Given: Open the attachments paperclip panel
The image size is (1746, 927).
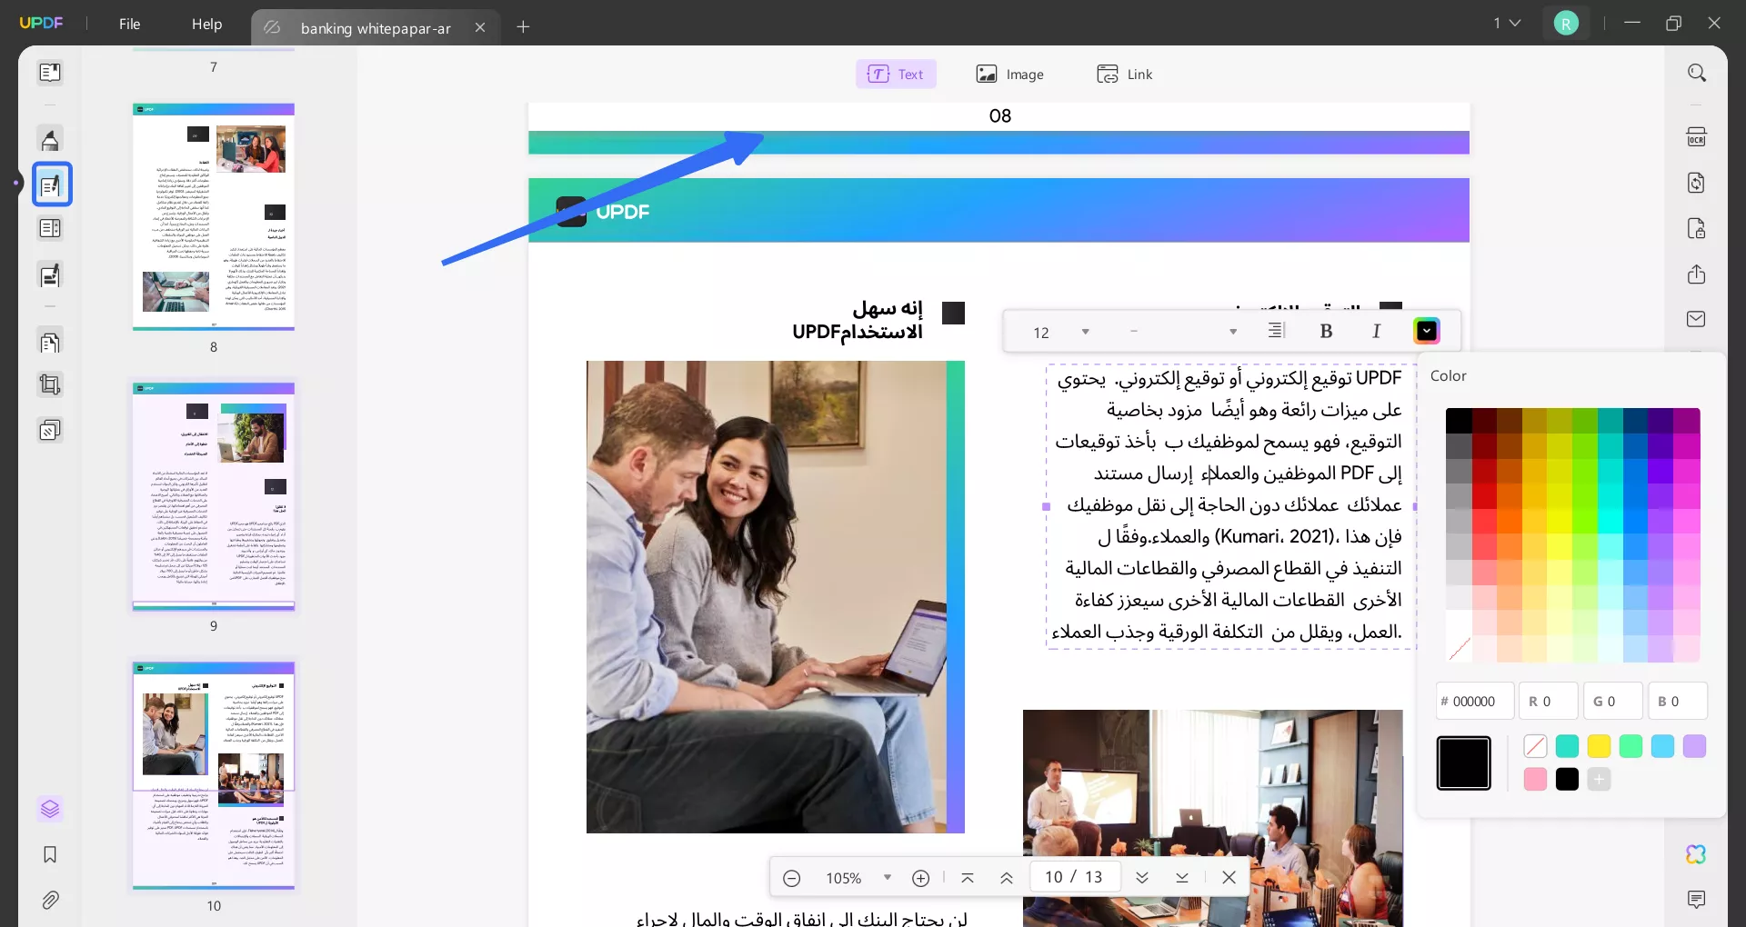Looking at the screenshot, I should 50,900.
